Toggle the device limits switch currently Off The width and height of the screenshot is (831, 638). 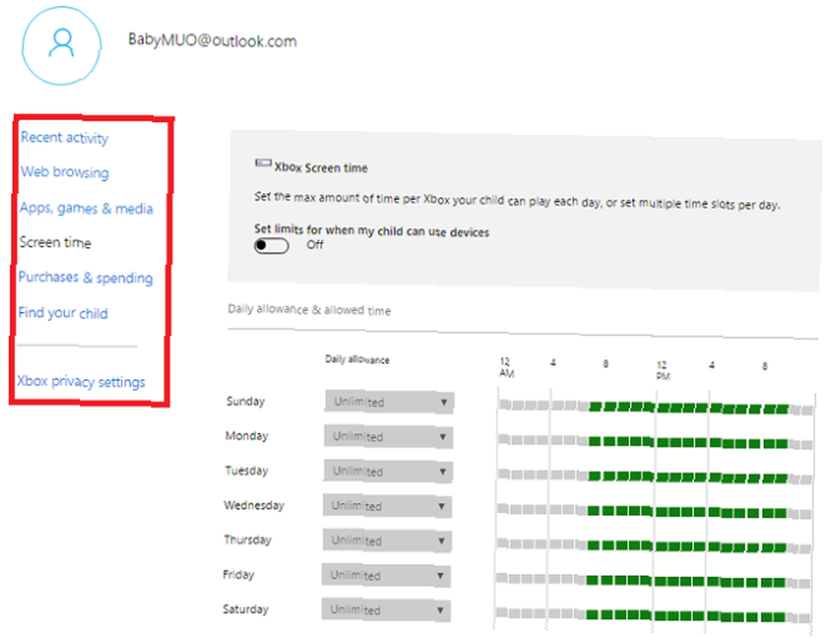[x=272, y=245]
